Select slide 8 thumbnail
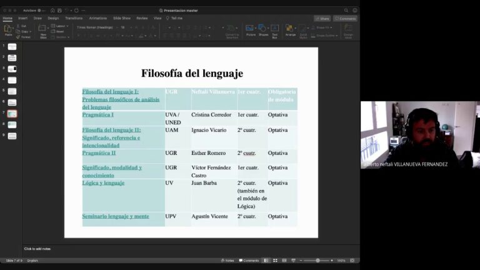The height and width of the screenshot is (270, 480). [x=12, y=124]
